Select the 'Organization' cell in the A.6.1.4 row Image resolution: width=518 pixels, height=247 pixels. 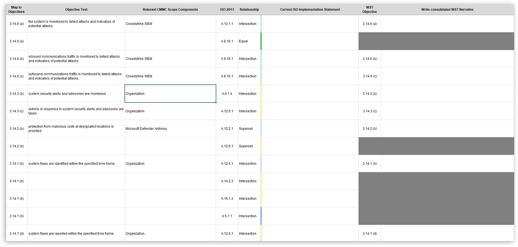[x=170, y=94]
